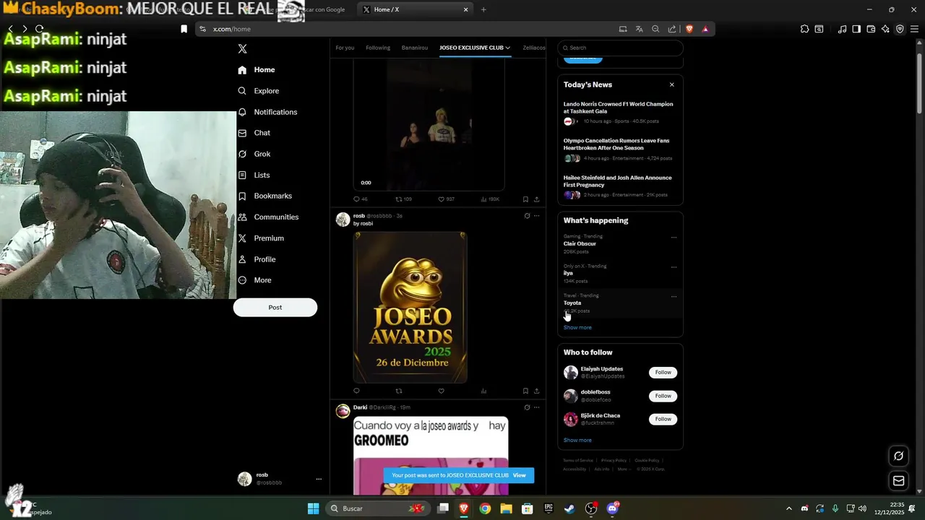Open the Grok floating button
This screenshot has height=520, width=925.
coord(898,456)
